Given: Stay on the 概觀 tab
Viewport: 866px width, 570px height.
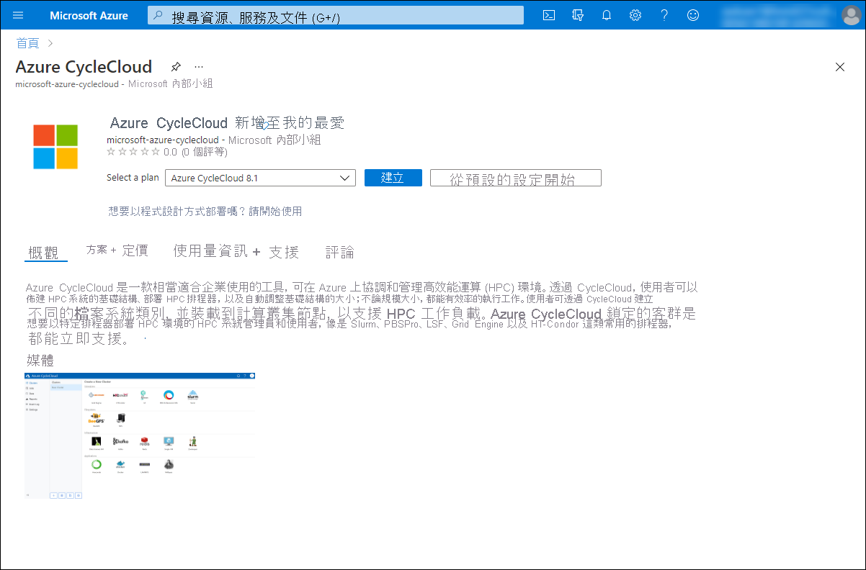Looking at the screenshot, I should (x=45, y=251).
